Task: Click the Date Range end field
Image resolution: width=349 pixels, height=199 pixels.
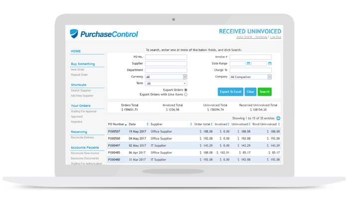Action: pos(259,64)
